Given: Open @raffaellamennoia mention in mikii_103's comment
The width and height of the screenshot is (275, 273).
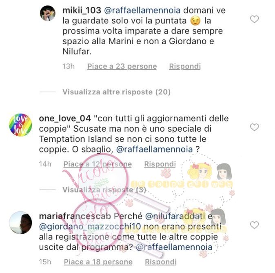Looking at the screenshot, I should pos(142,10).
